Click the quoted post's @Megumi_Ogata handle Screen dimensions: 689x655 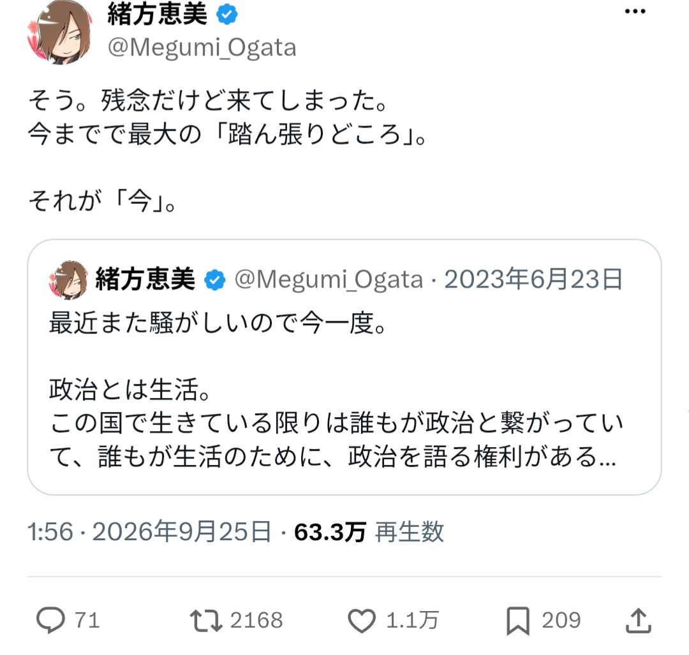[x=329, y=279]
